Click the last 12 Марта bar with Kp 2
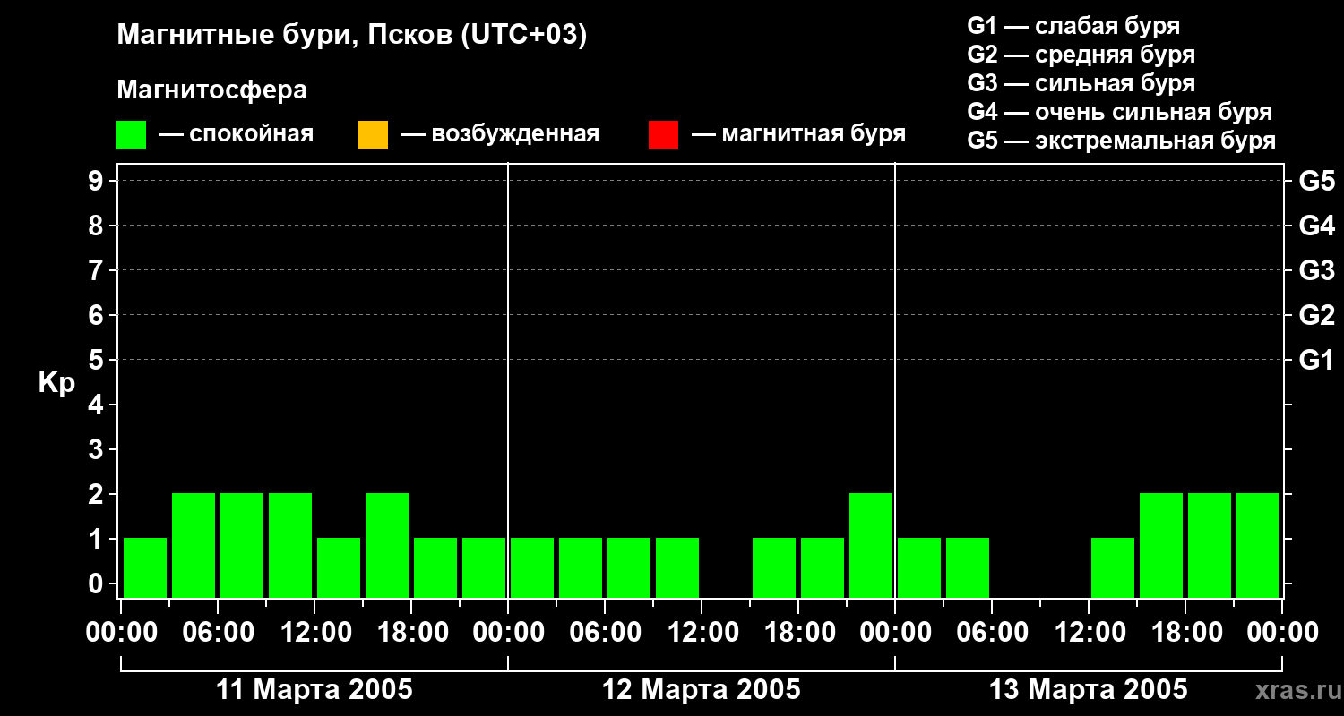Viewport: 1344px width, 716px height. (871, 545)
